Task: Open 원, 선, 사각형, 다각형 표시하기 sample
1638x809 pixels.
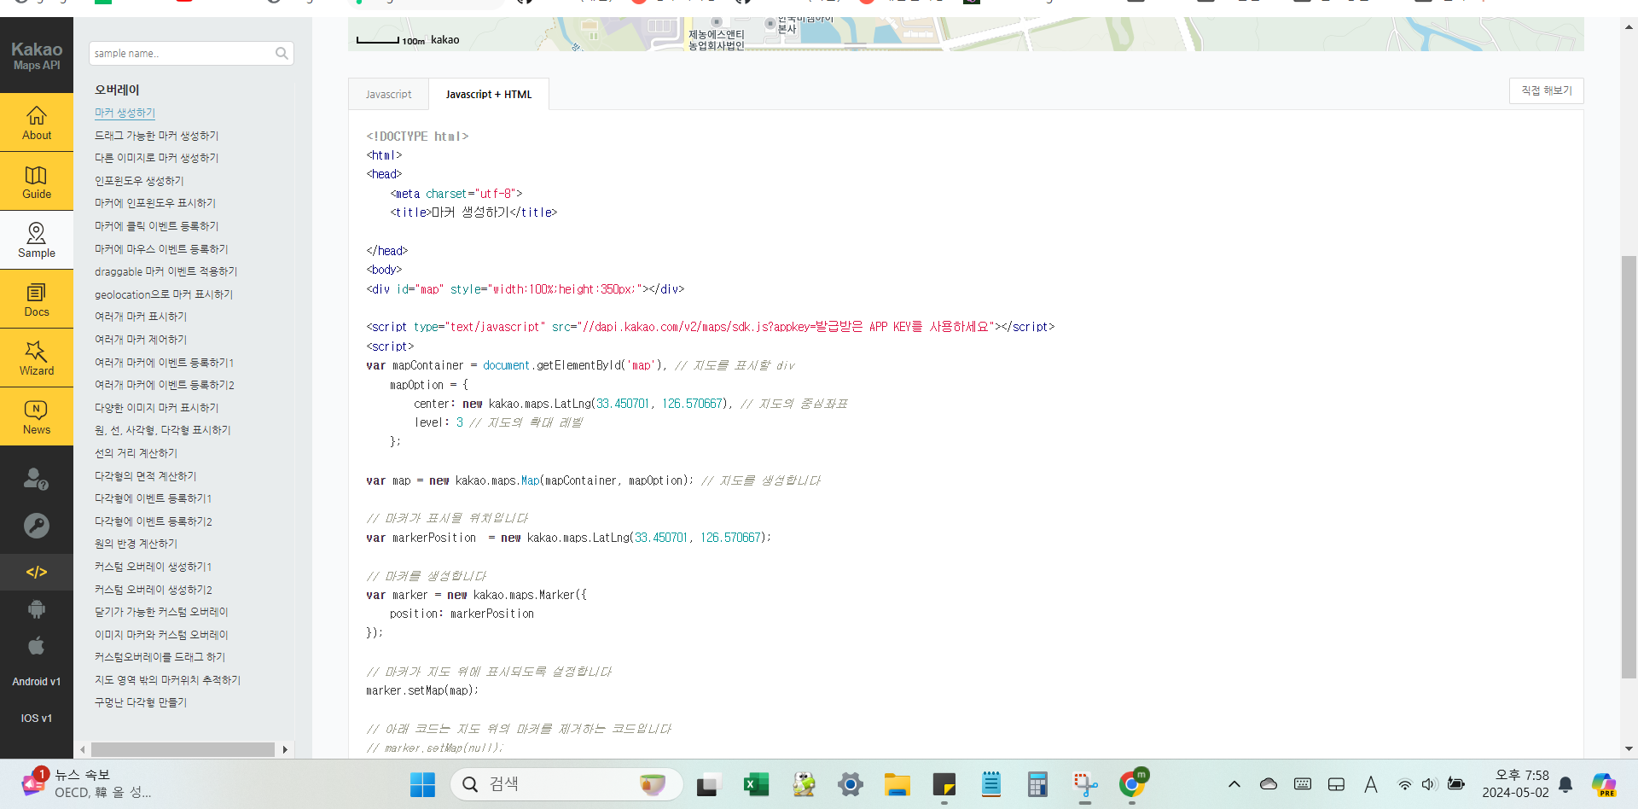Action: point(162,430)
